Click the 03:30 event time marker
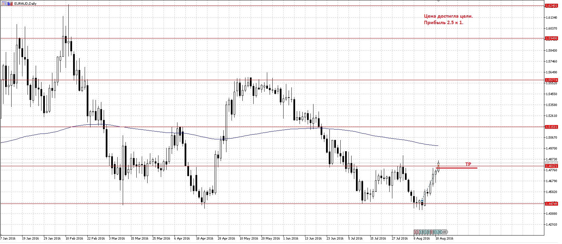 (x=438, y=232)
